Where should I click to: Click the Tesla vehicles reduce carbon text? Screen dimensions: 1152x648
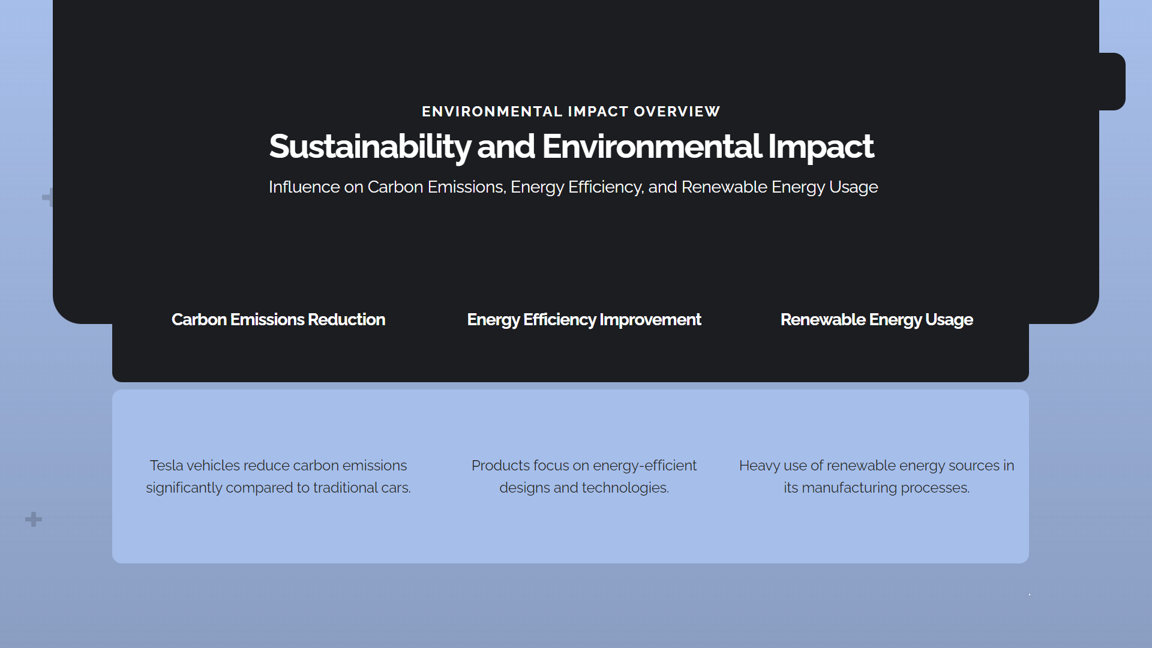(278, 476)
